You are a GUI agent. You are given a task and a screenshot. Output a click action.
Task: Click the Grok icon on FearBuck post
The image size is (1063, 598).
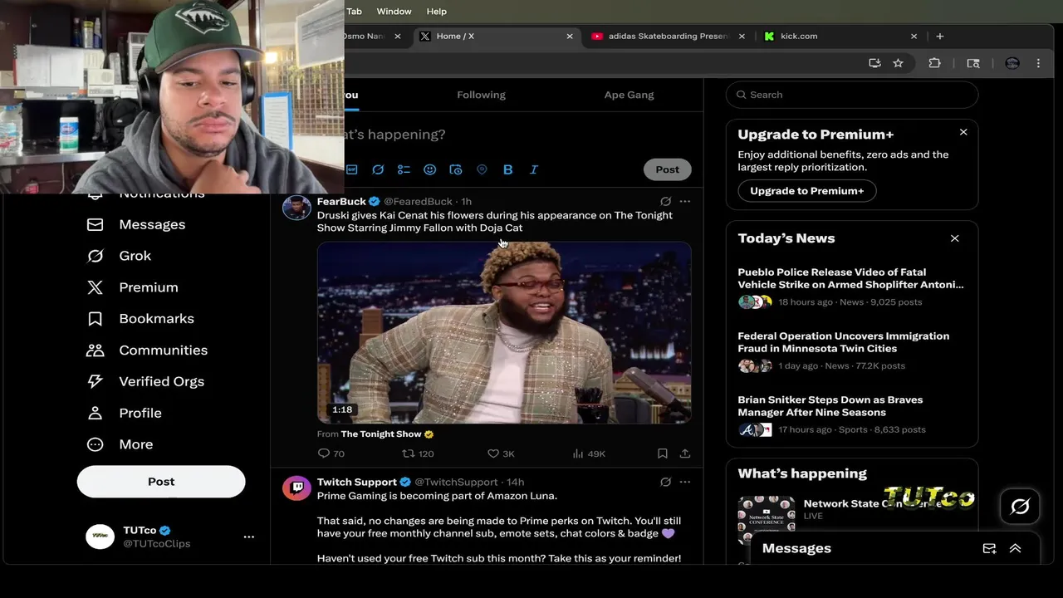(x=665, y=201)
